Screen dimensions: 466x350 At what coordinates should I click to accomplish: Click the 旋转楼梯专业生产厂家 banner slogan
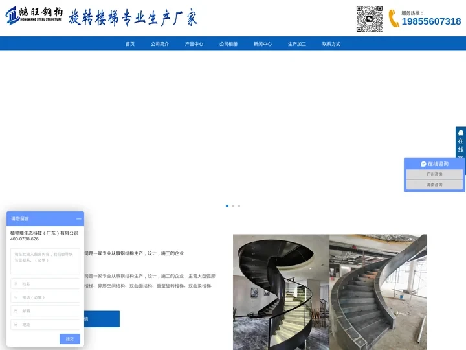click(x=133, y=17)
